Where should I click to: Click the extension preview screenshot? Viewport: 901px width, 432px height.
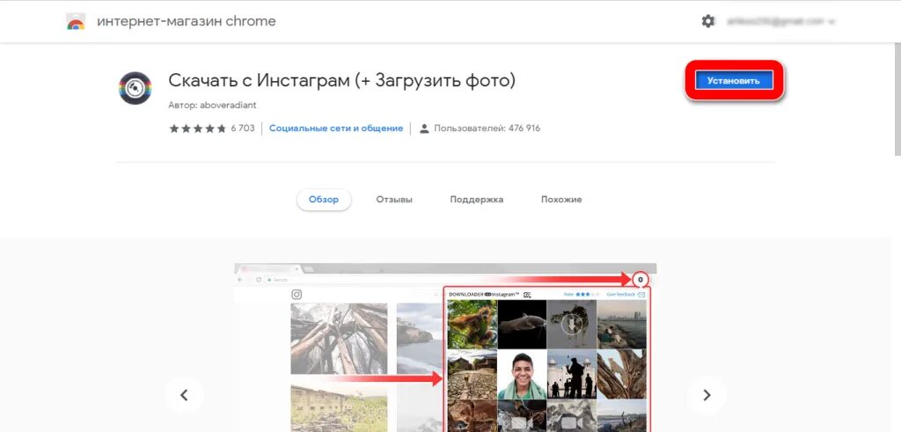(x=445, y=348)
